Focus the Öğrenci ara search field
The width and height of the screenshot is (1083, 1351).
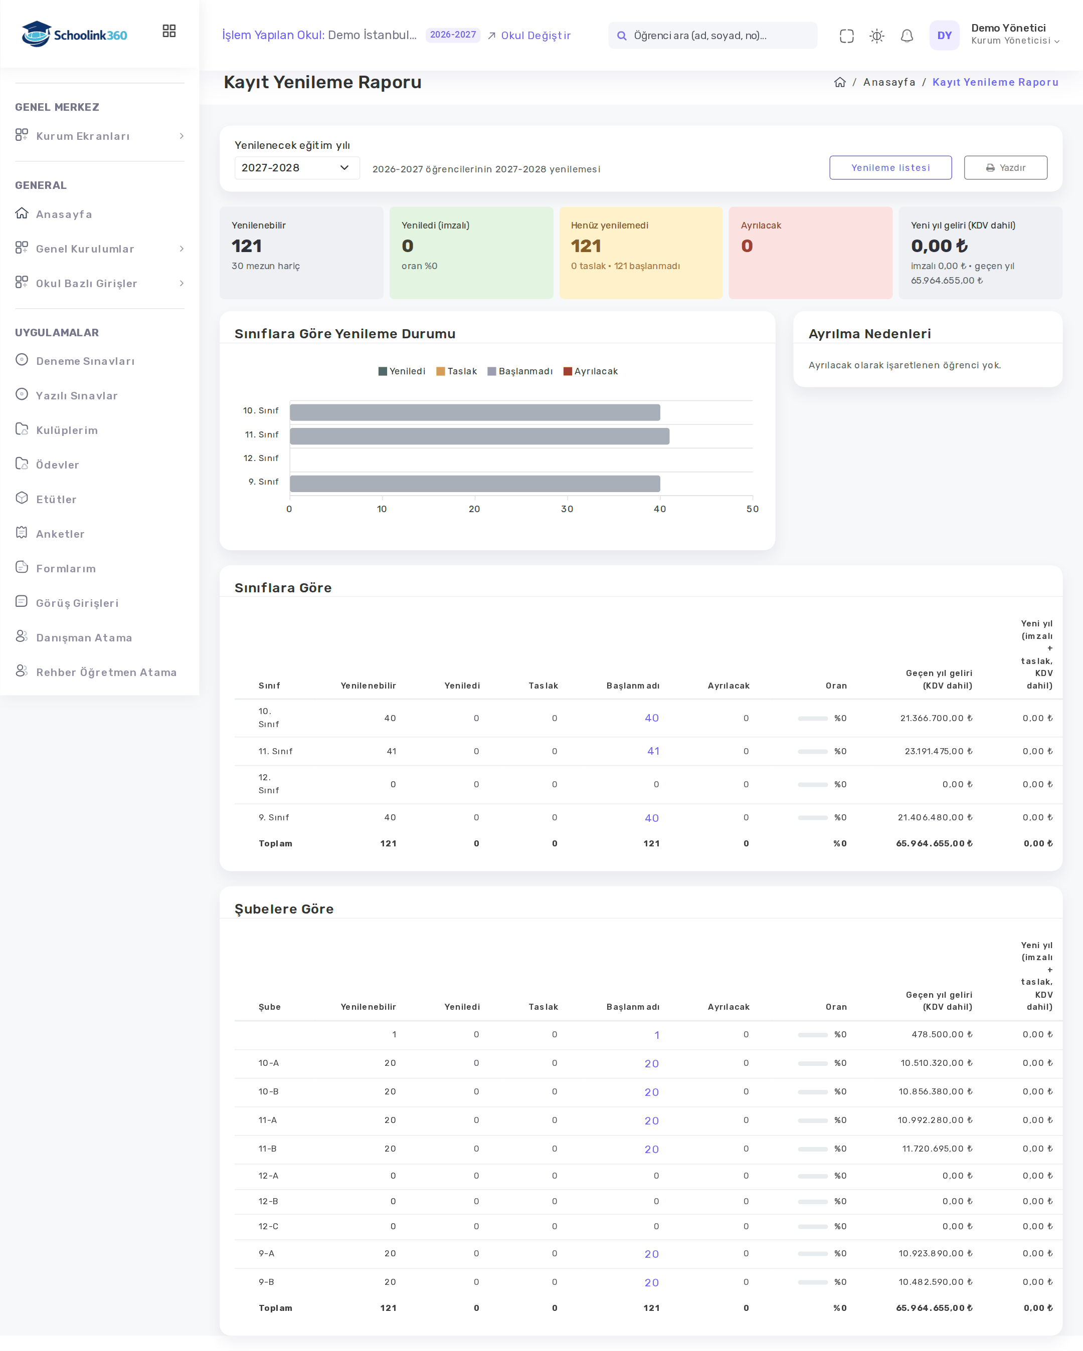(712, 36)
